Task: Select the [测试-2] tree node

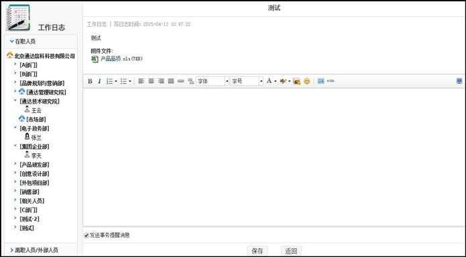Action: coord(29,219)
